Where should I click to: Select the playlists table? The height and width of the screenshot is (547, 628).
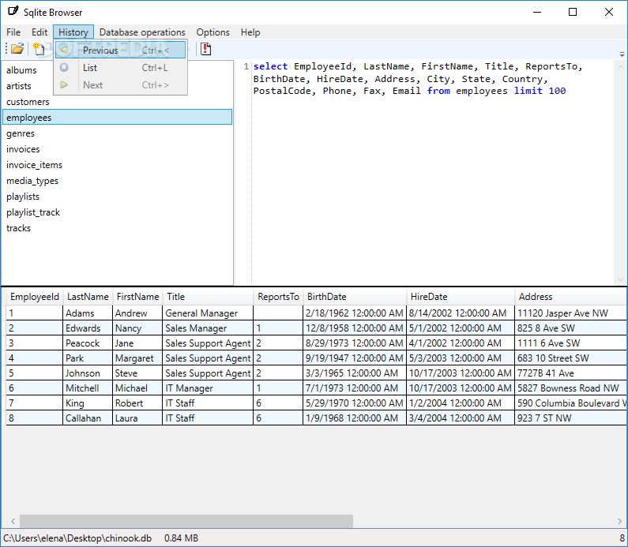click(117, 197)
